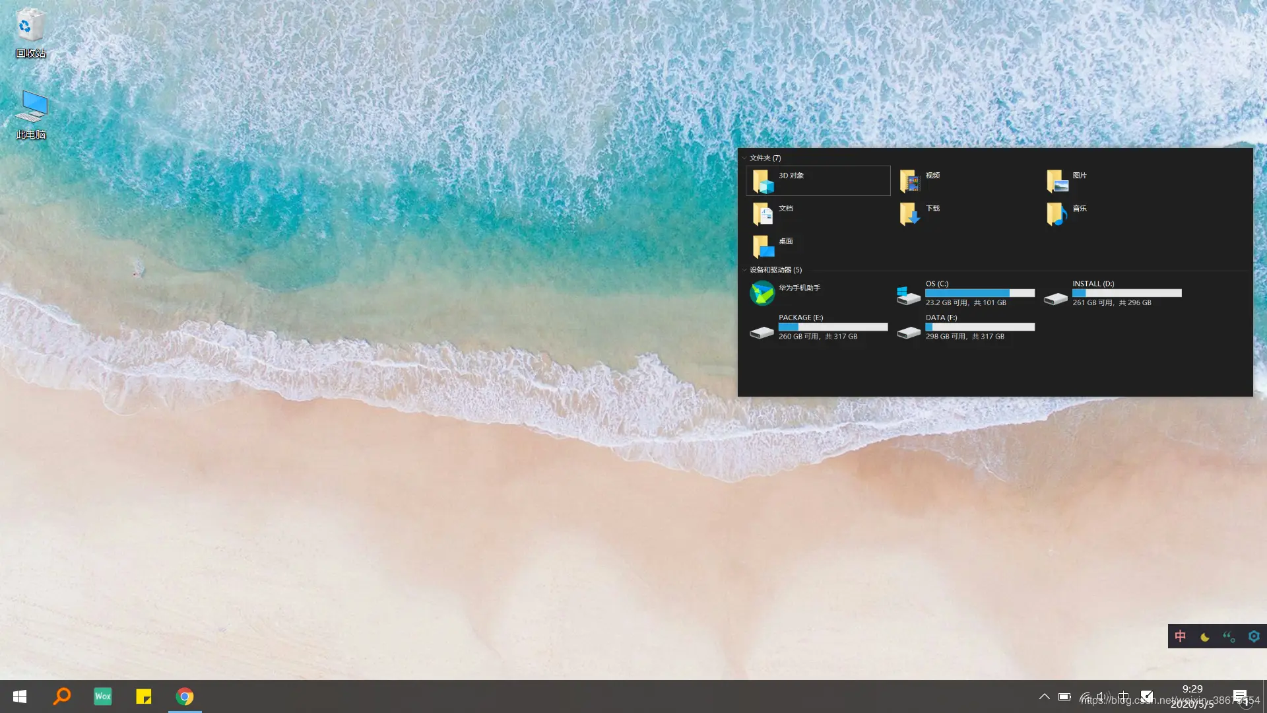Collapse the 设备和驱动器 (5) group

click(x=744, y=270)
